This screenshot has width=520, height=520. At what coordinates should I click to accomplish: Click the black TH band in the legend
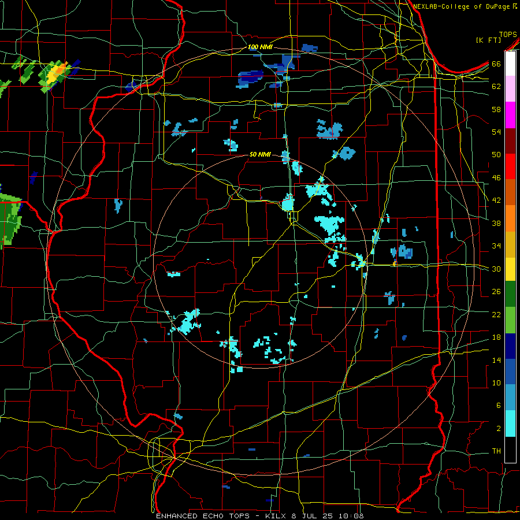[x=510, y=450]
